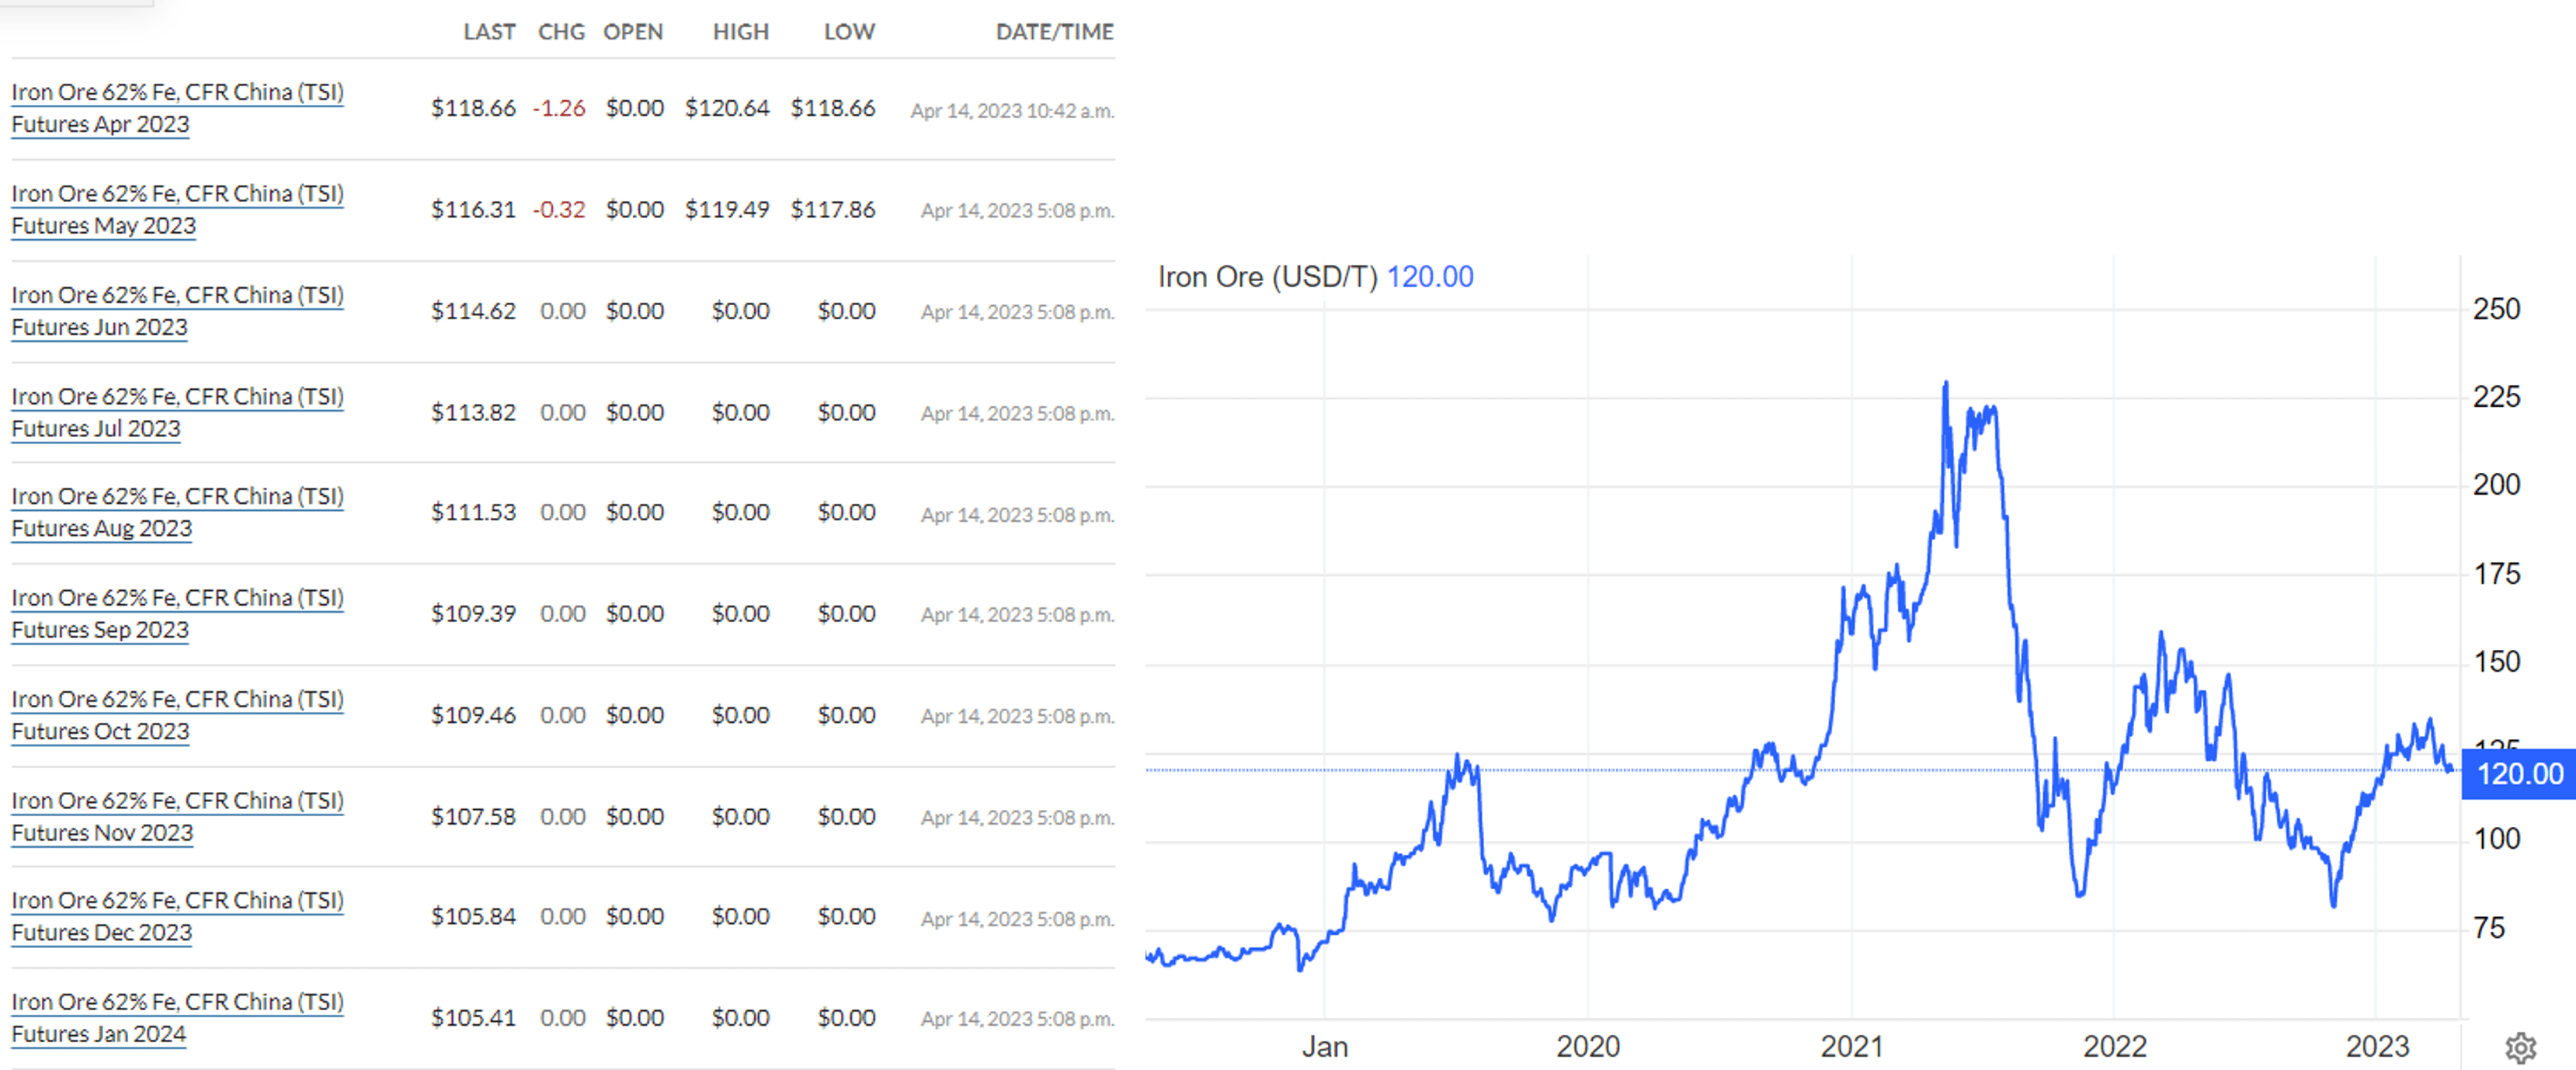
Task: Click the 225 label on chart y-axis
Action: (x=2497, y=397)
